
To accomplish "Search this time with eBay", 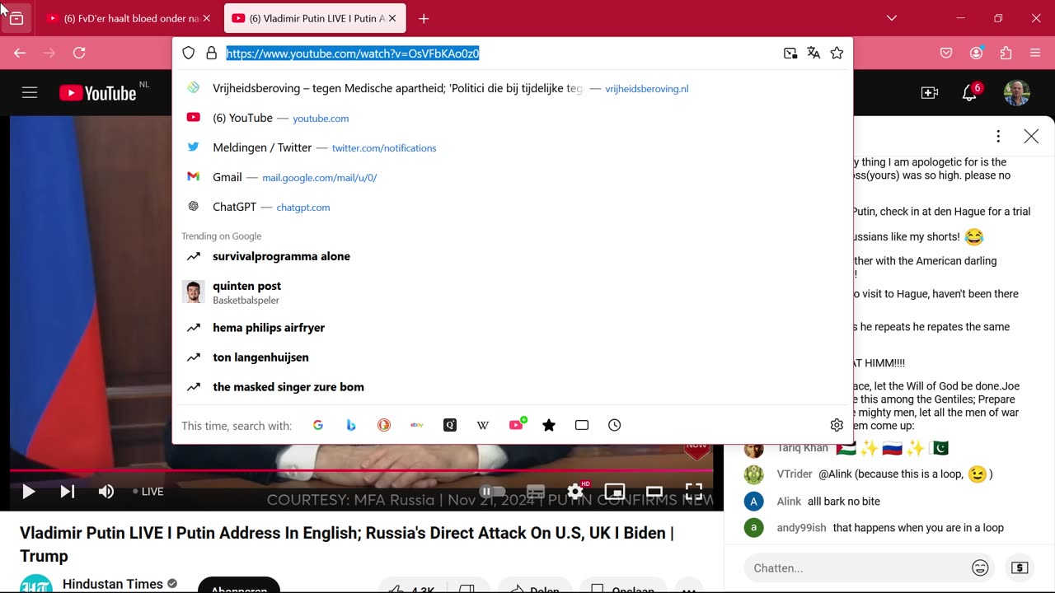I will 417,425.
